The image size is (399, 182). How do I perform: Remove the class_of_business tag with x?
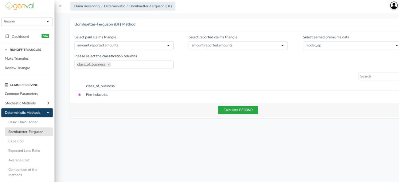[109, 65]
